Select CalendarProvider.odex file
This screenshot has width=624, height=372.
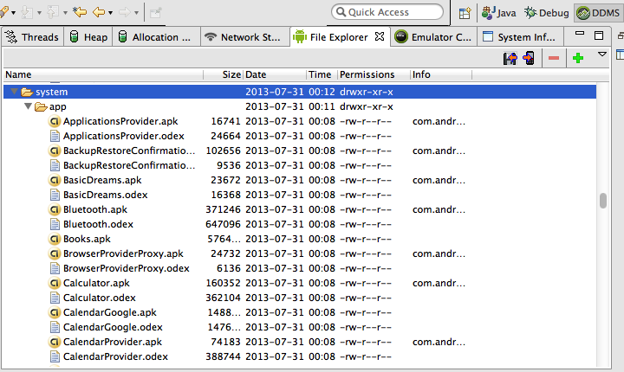[115, 356]
